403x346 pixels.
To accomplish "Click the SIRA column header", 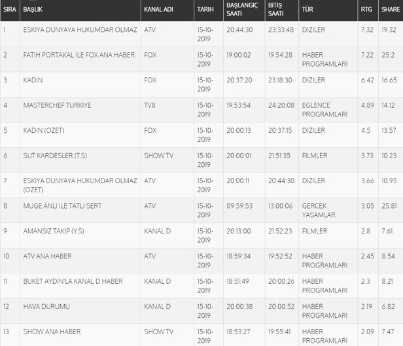I will (x=9, y=10).
